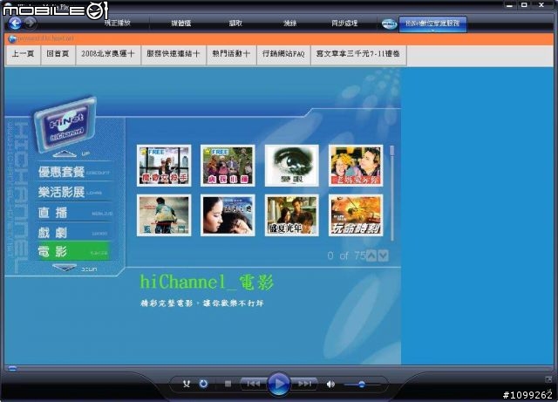The width and height of the screenshot is (558, 402).
Task: Open the 玩命時刻 helicopter explosion thumbnail
Action: [356, 215]
